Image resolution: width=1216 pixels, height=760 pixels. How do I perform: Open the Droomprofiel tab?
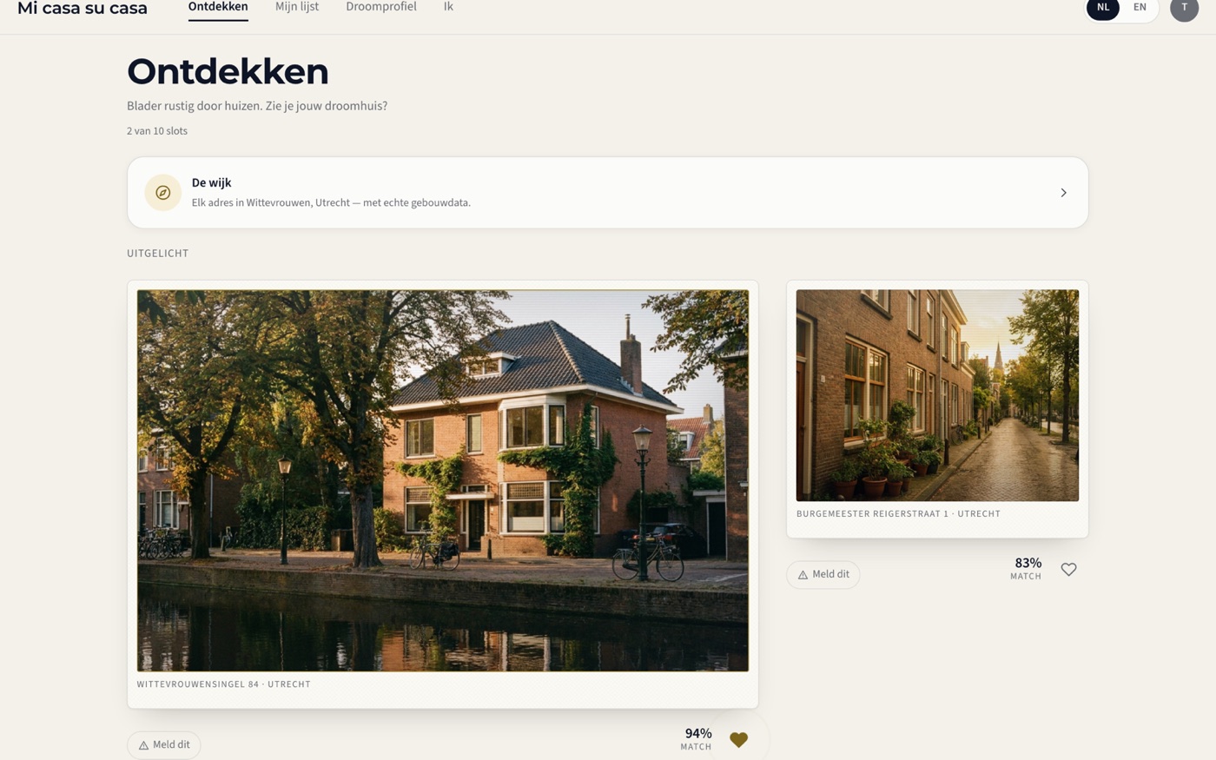(381, 8)
